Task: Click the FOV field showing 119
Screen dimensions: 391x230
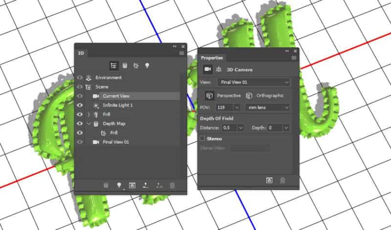Action: click(224, 107)
